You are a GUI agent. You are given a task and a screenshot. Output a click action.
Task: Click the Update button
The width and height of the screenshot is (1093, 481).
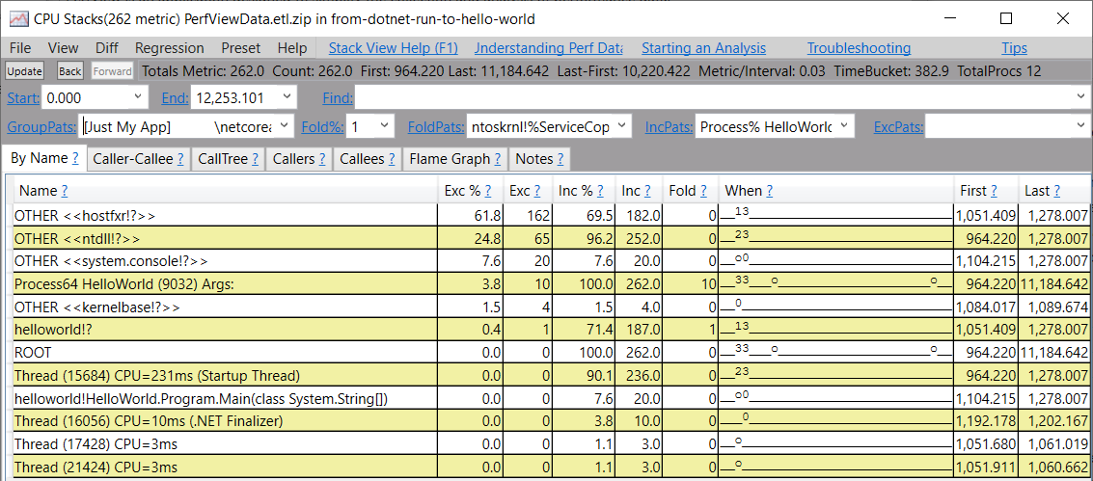(x=24, y=71)
